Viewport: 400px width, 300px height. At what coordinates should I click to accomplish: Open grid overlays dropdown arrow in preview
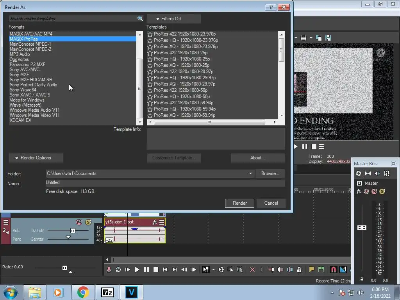pos(311,38)
